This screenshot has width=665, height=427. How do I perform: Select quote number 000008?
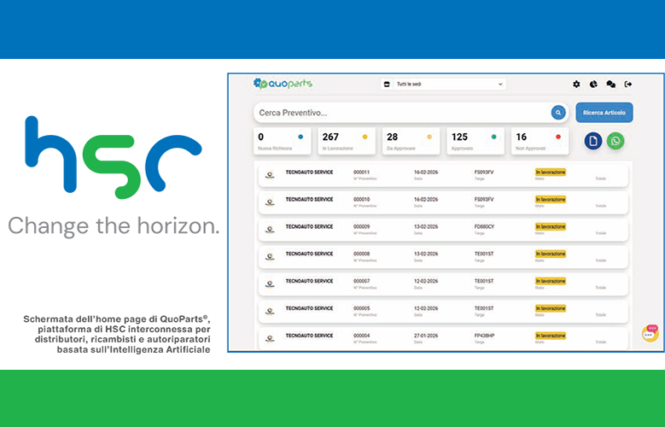click(361, 254)
